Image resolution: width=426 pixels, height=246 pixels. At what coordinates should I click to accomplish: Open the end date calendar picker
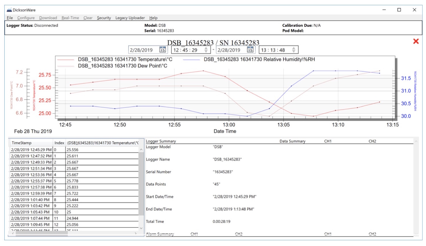tap(250, 50)
